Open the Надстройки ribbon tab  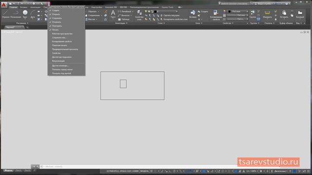click(x=97, y=7)
